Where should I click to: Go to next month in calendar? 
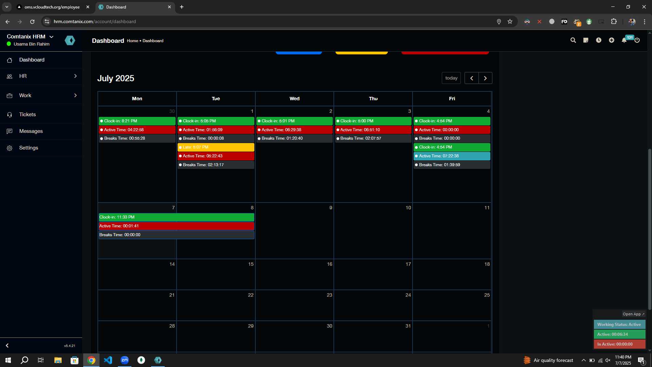click(485, 78)
